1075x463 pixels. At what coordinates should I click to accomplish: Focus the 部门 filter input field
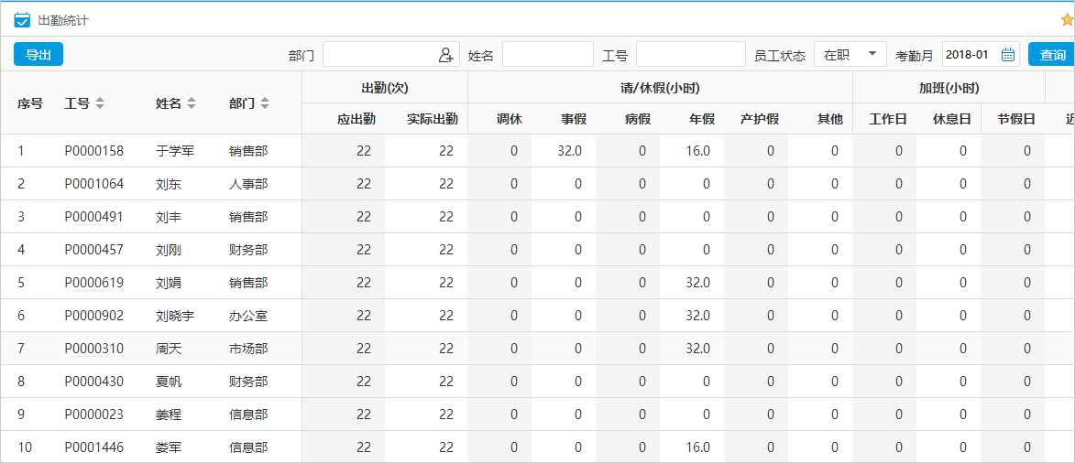click(x=378, y=55)
